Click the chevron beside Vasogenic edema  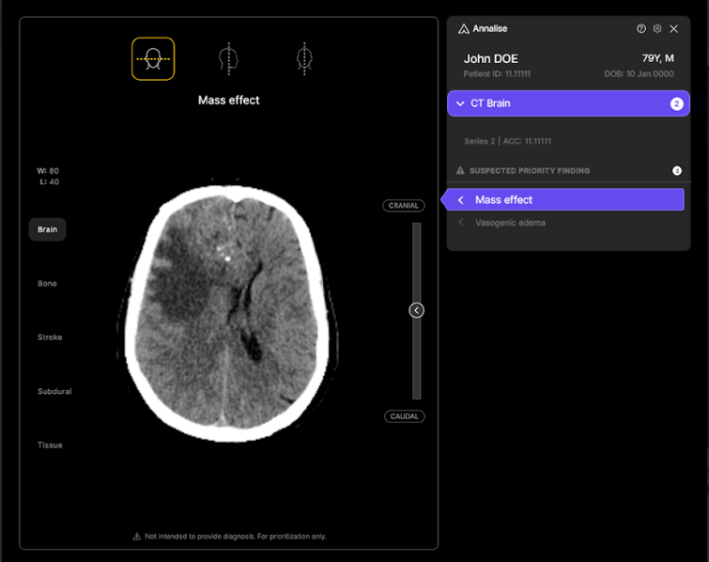[x=461, y=223]
